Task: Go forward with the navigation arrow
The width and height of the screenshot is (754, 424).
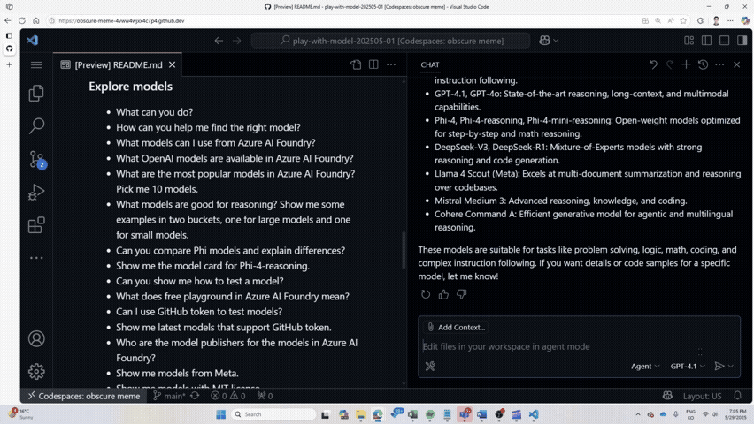Action: (237, 41)
